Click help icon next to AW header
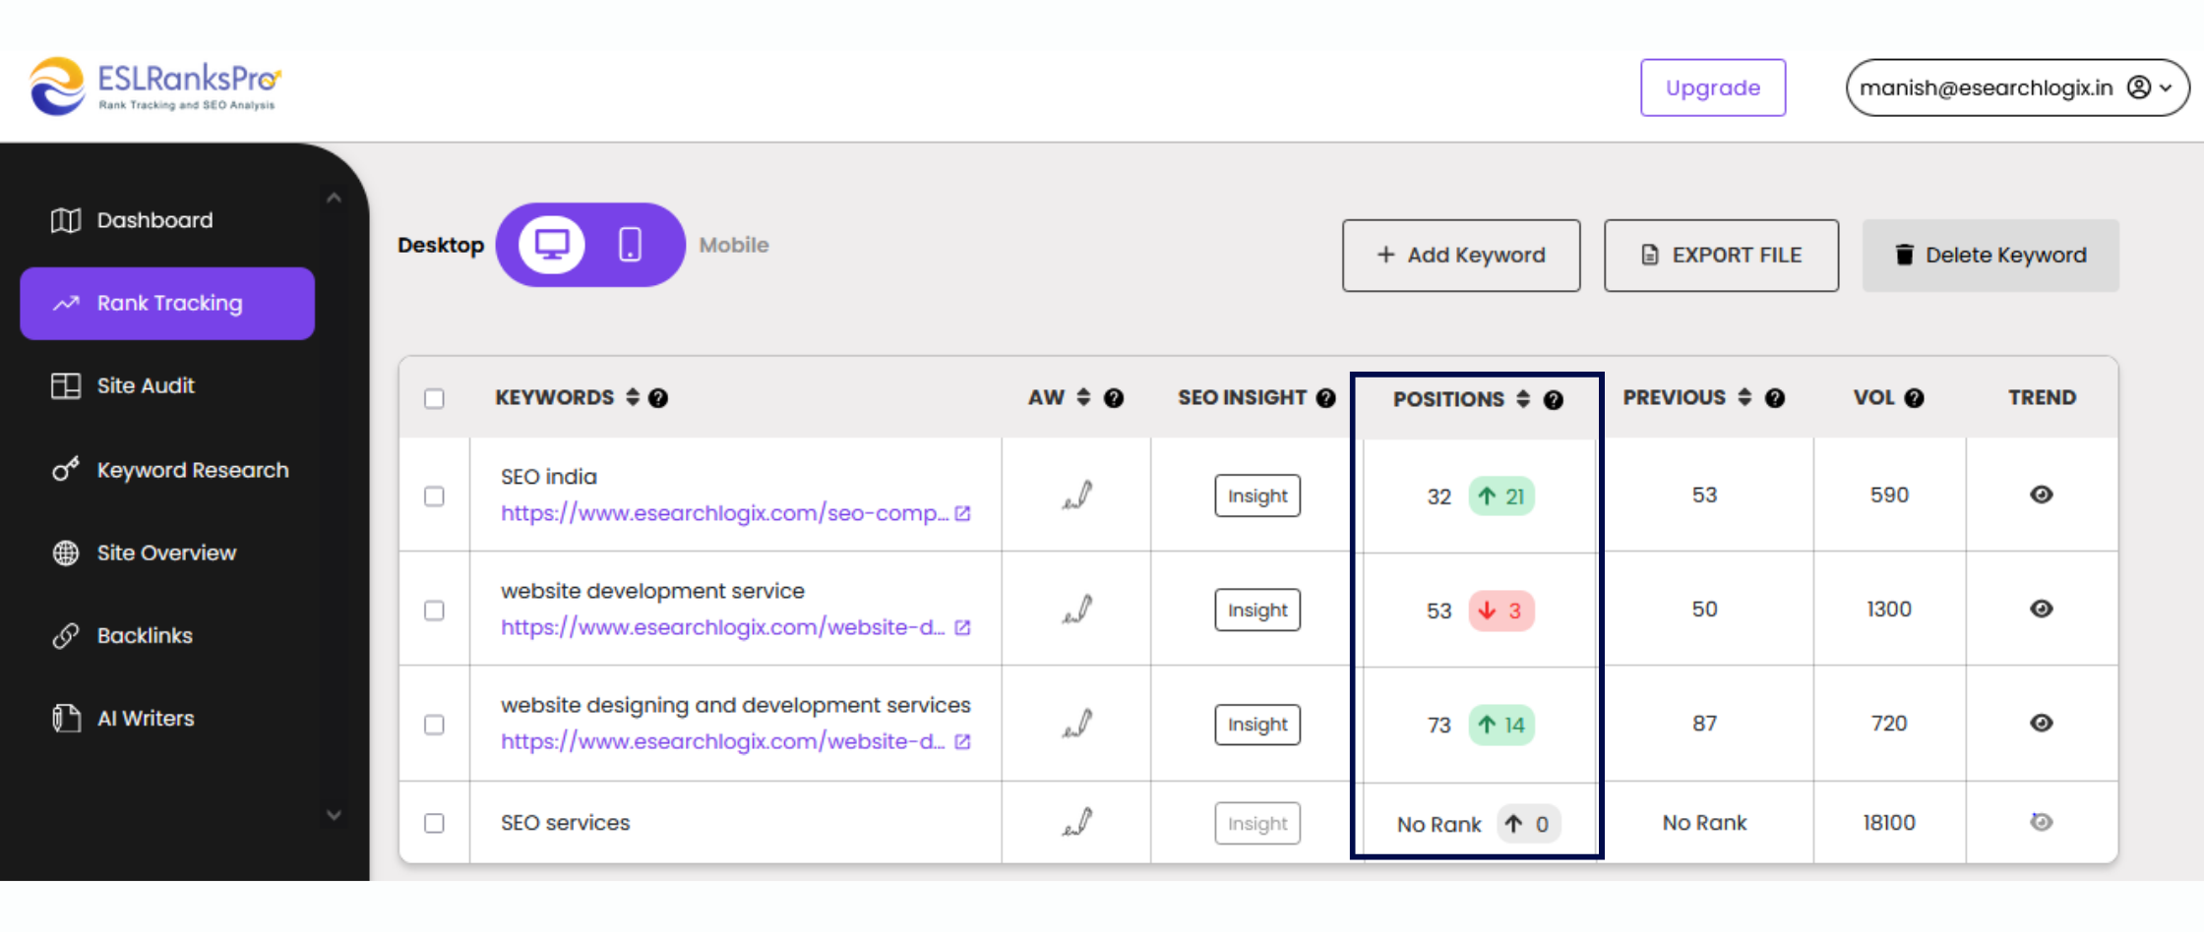2204x932 pixels. pos(1114,398)
